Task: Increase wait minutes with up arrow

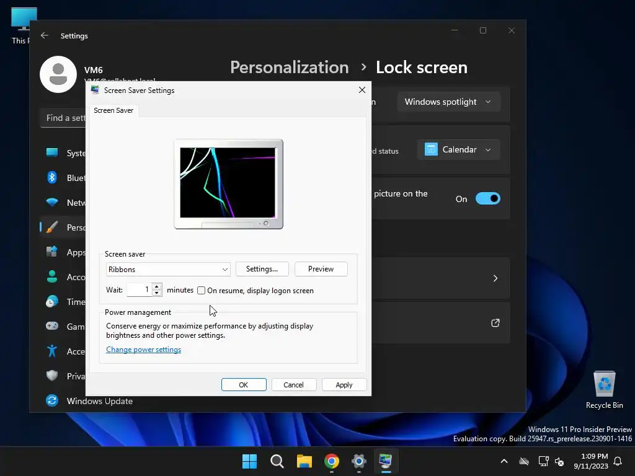Action: 157,286
